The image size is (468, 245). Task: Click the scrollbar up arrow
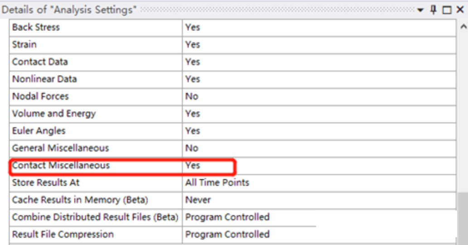click(x=463, y=27)
